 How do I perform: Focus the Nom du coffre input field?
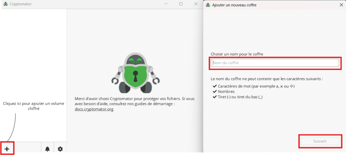coord(275,63)
